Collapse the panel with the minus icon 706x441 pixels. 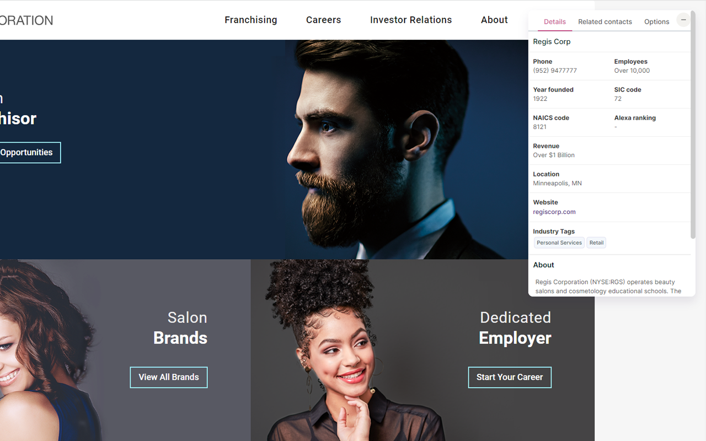click(x=683, y=20)
